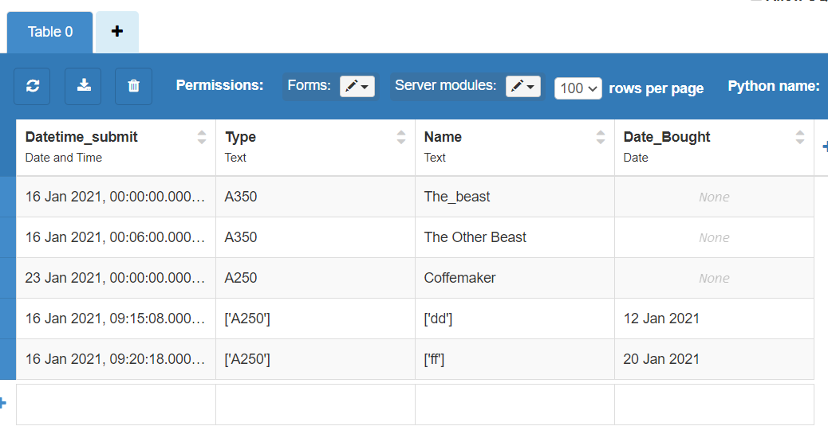Edit The_beast name cell
The image size is (828, 430).
click(515, 197)
